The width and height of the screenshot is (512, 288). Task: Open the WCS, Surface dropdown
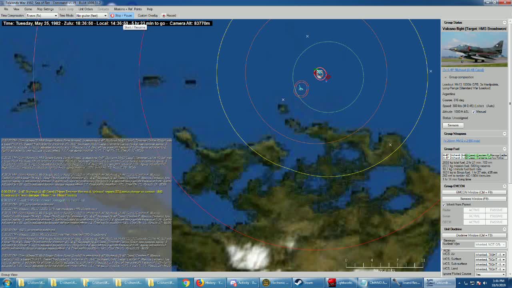pos(490,260)
